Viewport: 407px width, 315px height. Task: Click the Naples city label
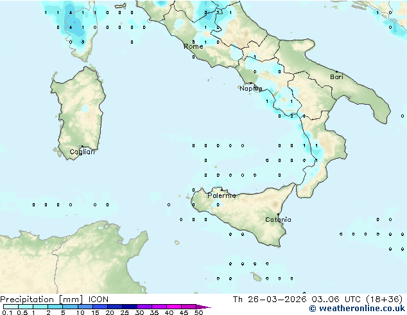pos(251,89)
